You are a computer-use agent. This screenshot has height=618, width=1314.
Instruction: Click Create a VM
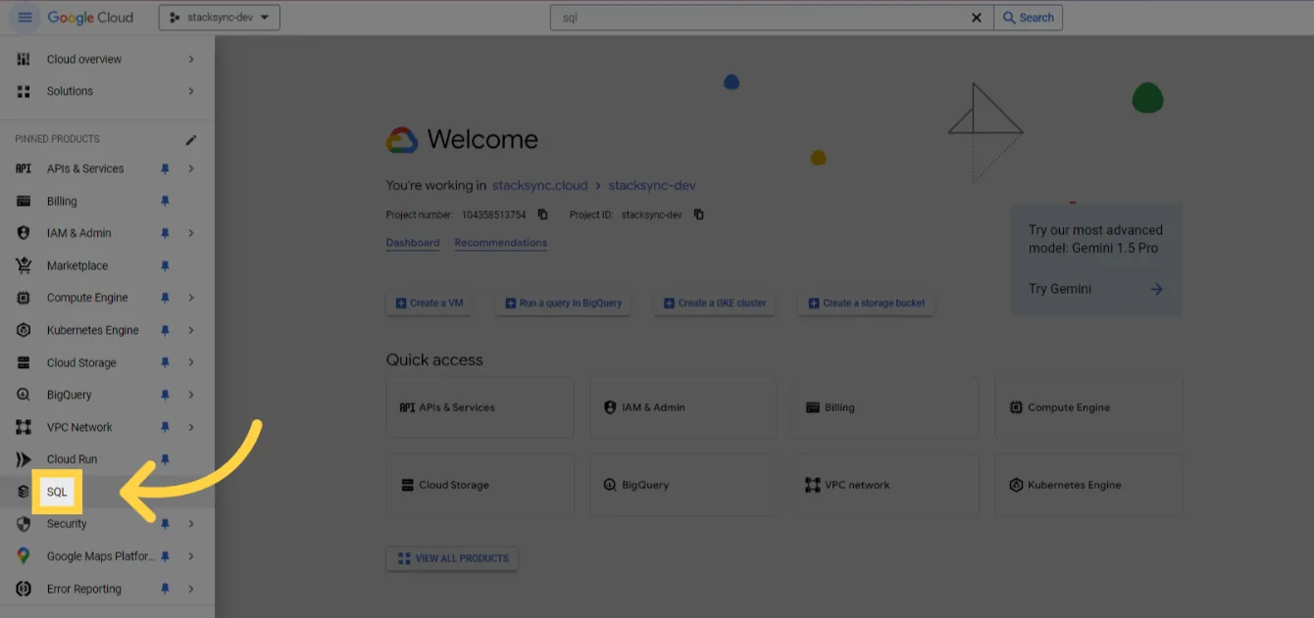coord(429,304)
